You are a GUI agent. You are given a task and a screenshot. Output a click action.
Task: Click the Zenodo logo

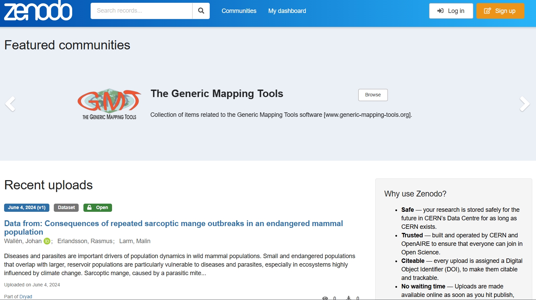pyautogui.click(x=38, y=11)
